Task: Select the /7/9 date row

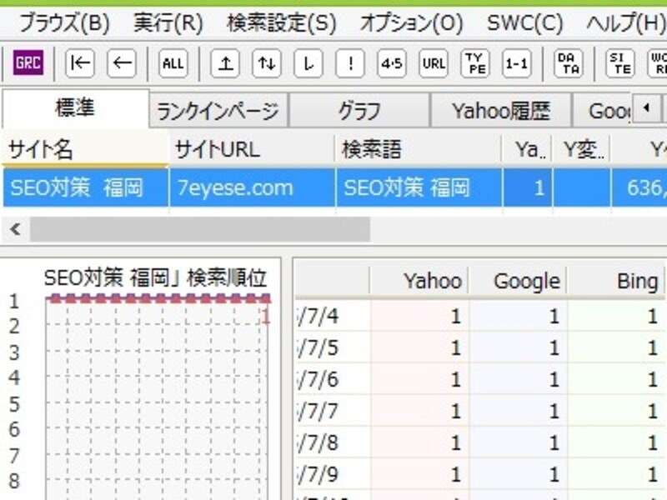Action: coord(480,474)
